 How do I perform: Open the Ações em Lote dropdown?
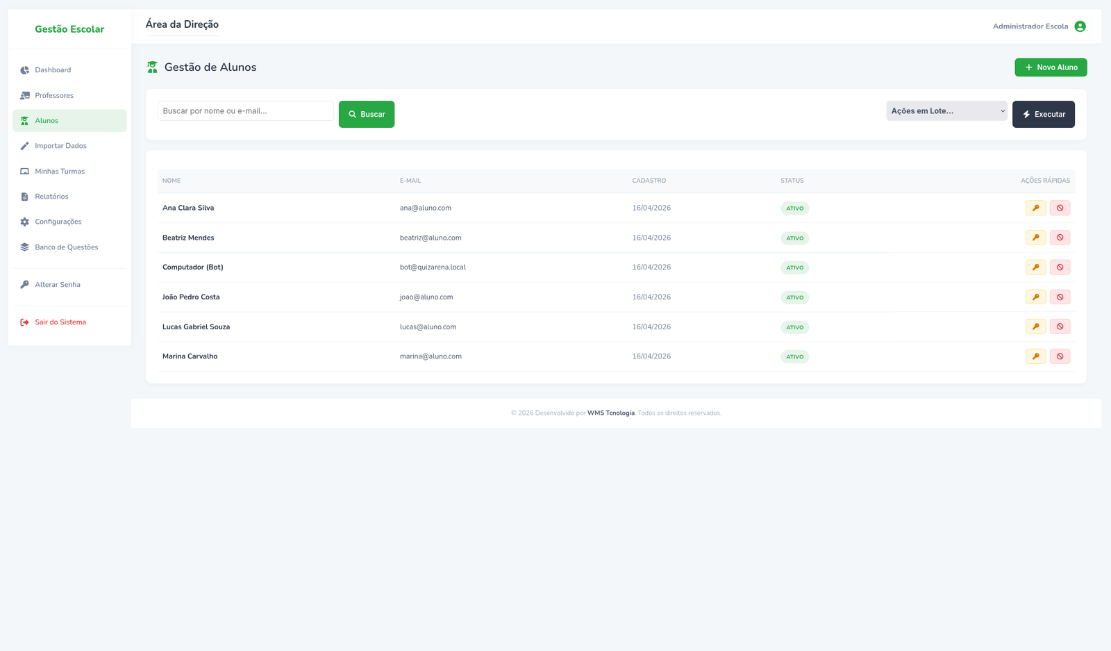(x=946, y=111)
